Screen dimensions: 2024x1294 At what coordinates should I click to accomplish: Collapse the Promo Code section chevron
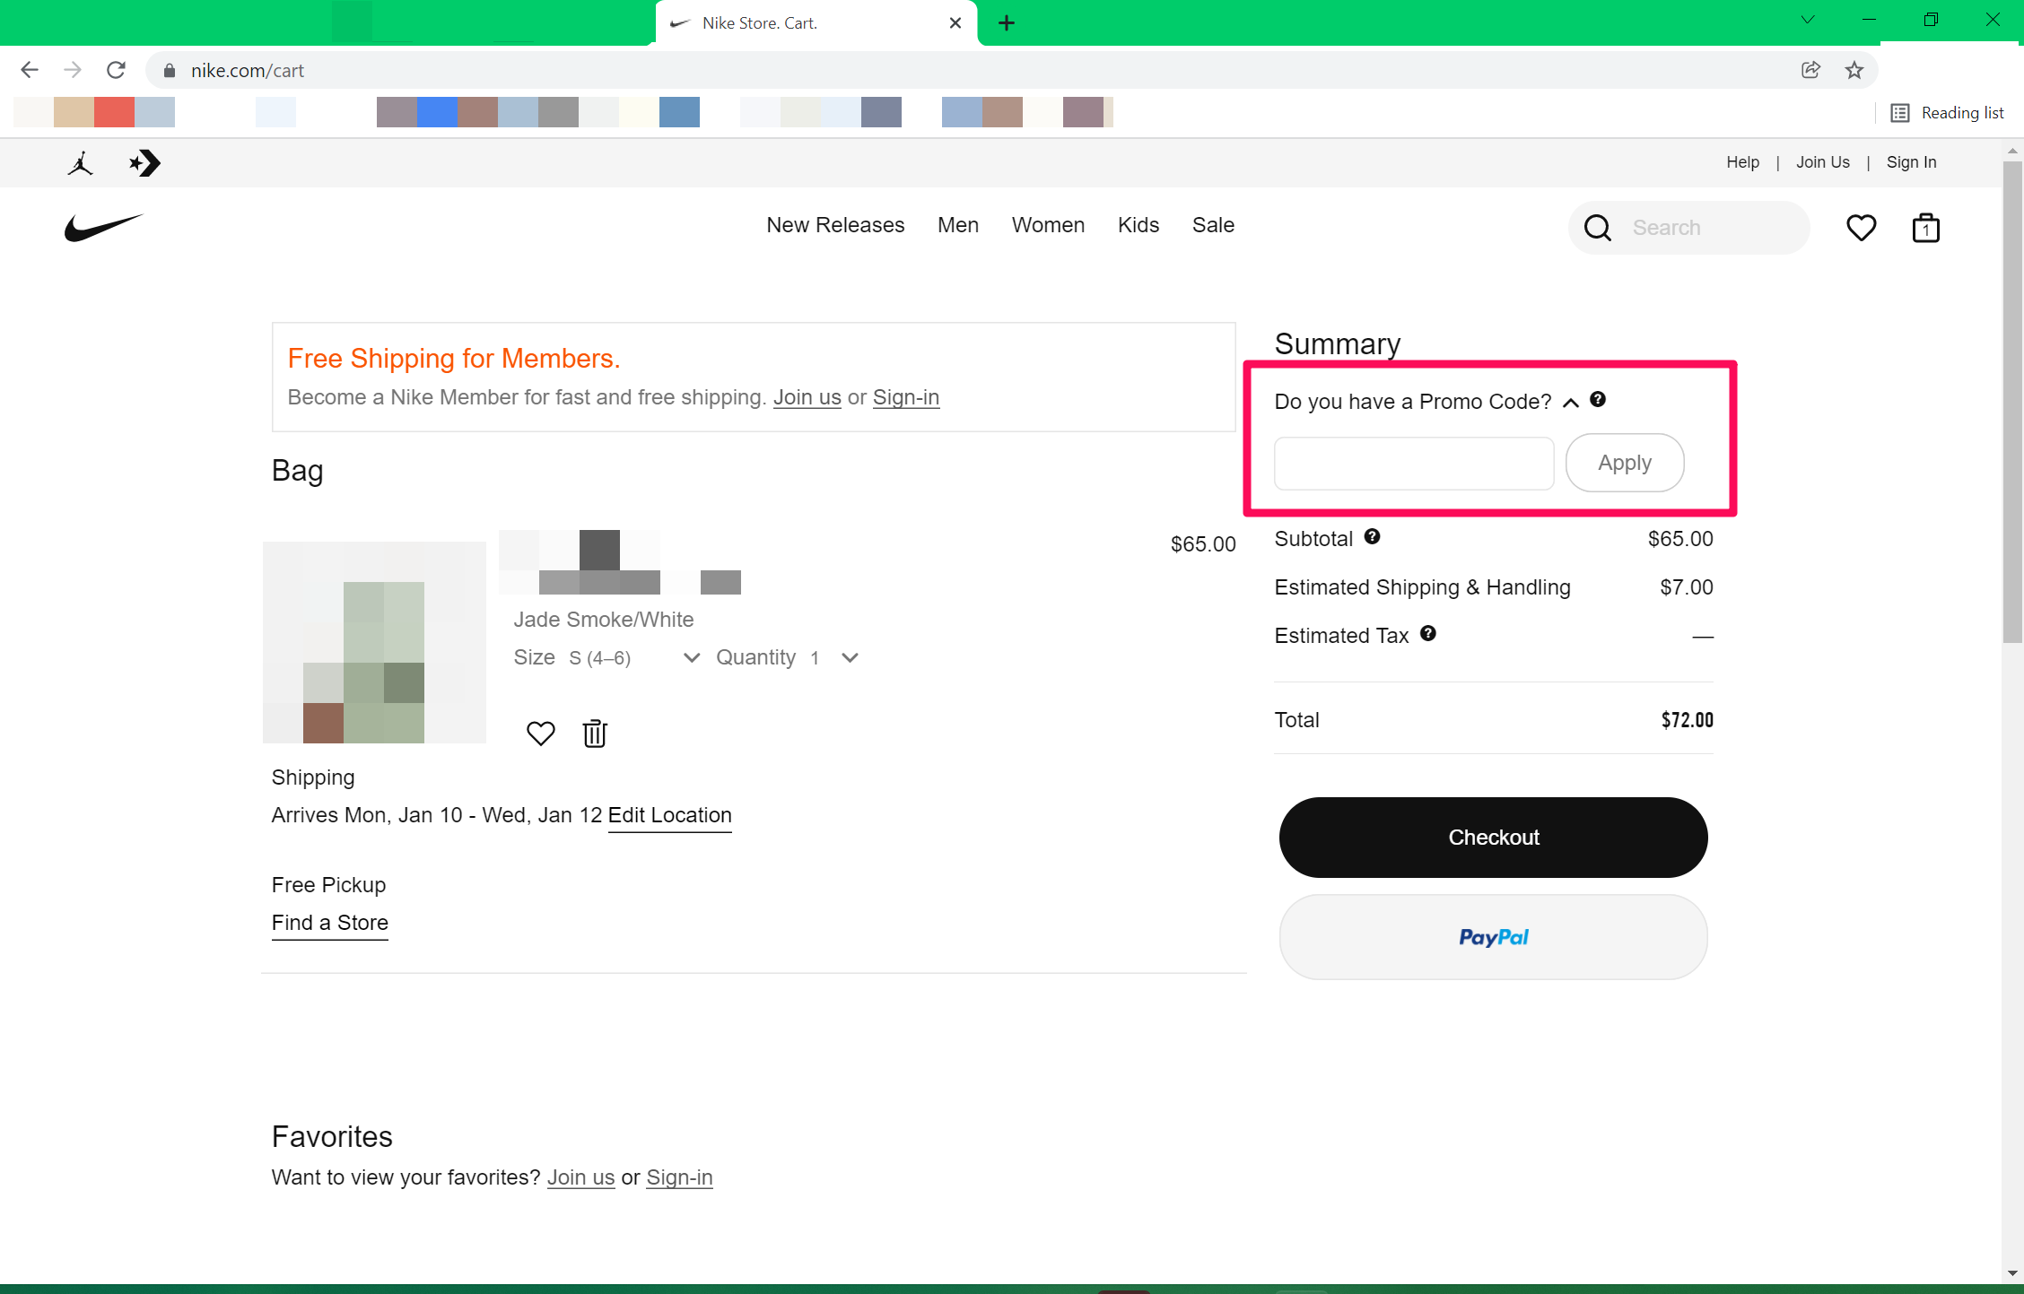pos(1571,403)
